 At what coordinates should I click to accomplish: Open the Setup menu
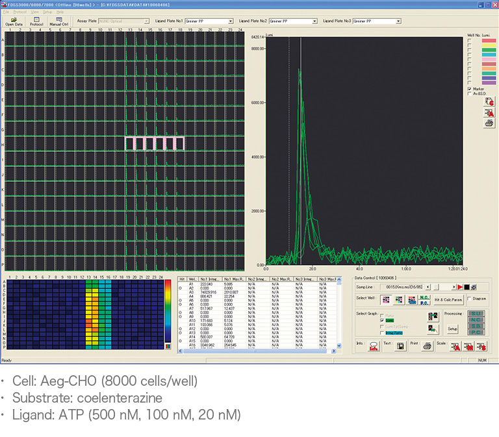click(x=47, y=12)
